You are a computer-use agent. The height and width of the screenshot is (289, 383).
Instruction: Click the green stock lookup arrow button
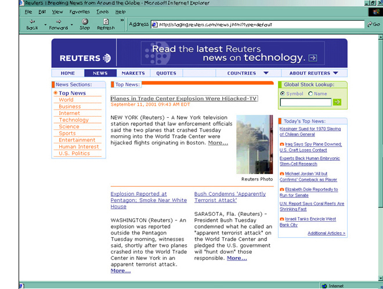coord(337,102)
